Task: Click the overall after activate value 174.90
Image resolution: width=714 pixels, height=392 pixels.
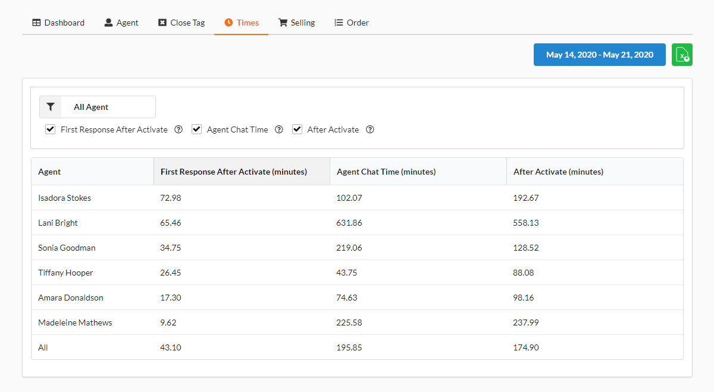Action: point(526,347)
